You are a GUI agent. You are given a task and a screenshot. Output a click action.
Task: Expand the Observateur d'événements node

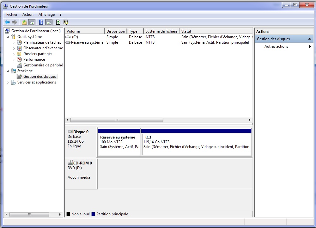14,48
